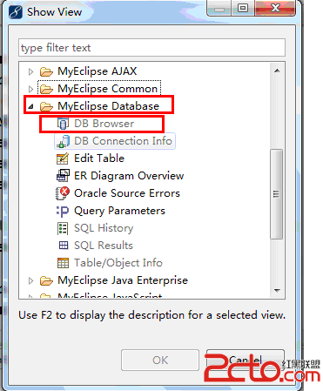Click the DB Browser cylinder icon
The height and width of the screenshot is (391, 323).
(x=63, y=124)
